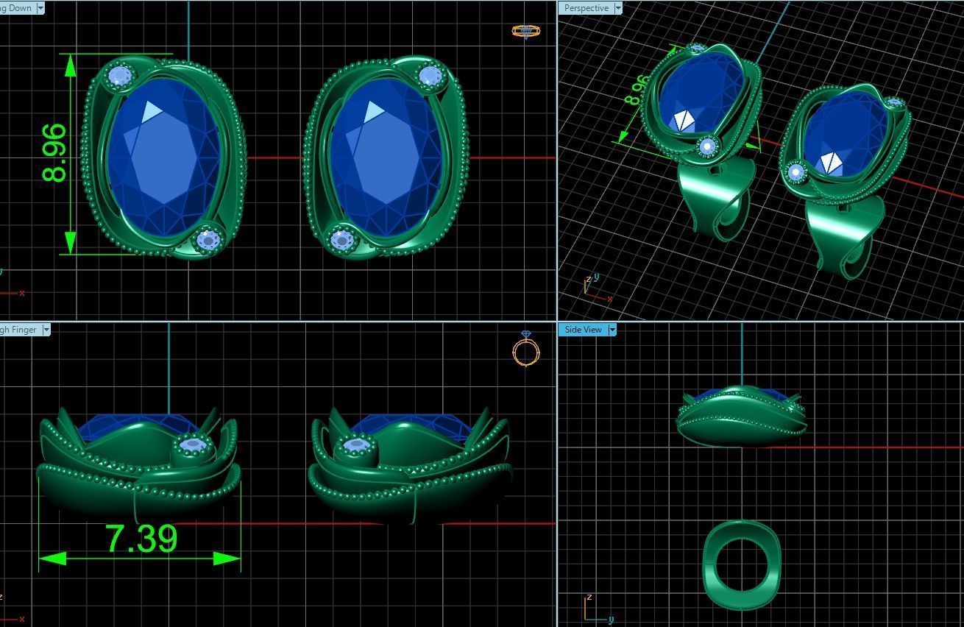Select the 8.96 dimension text in Looking Down view

(x=55, y=153)
